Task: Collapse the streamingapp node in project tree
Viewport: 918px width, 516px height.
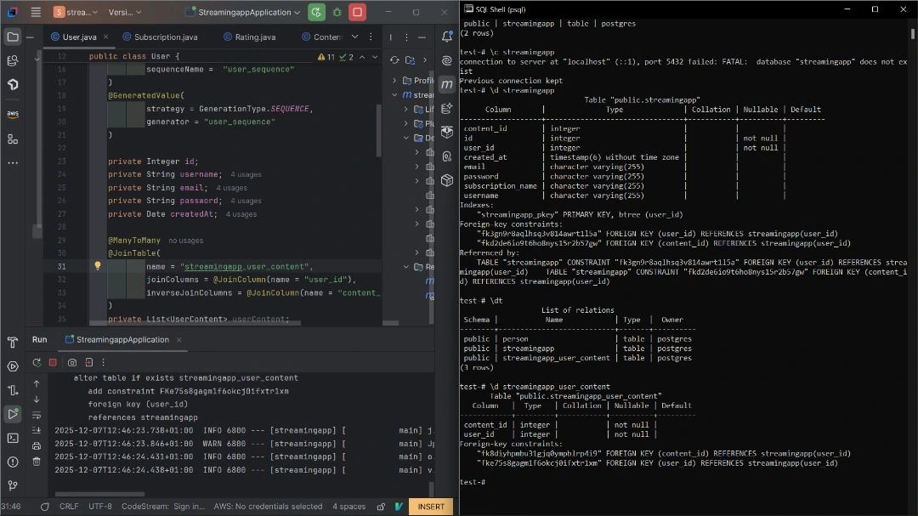Action: [x=394, y=94]
